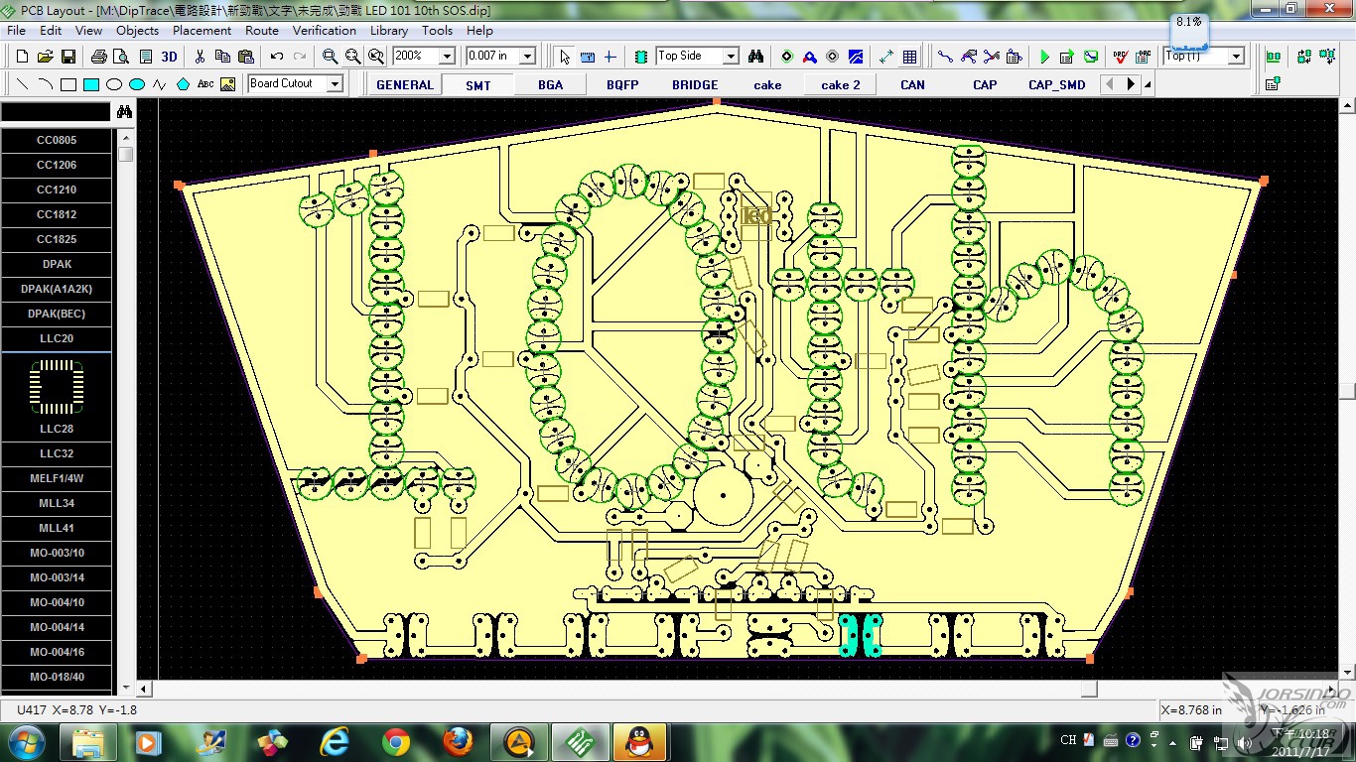
Task: Open the Verification menu
Action: coord(324,31)
